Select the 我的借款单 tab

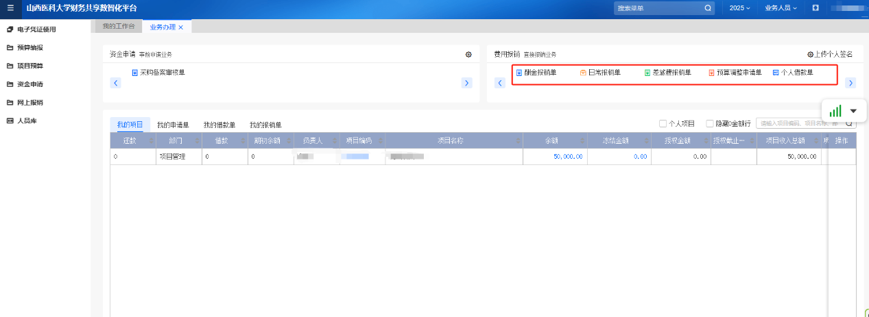pyautogui.click(x=219, y=125)
